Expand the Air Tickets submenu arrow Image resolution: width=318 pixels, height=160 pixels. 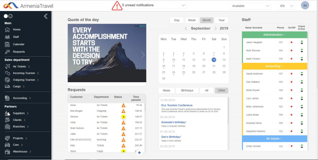29,66
